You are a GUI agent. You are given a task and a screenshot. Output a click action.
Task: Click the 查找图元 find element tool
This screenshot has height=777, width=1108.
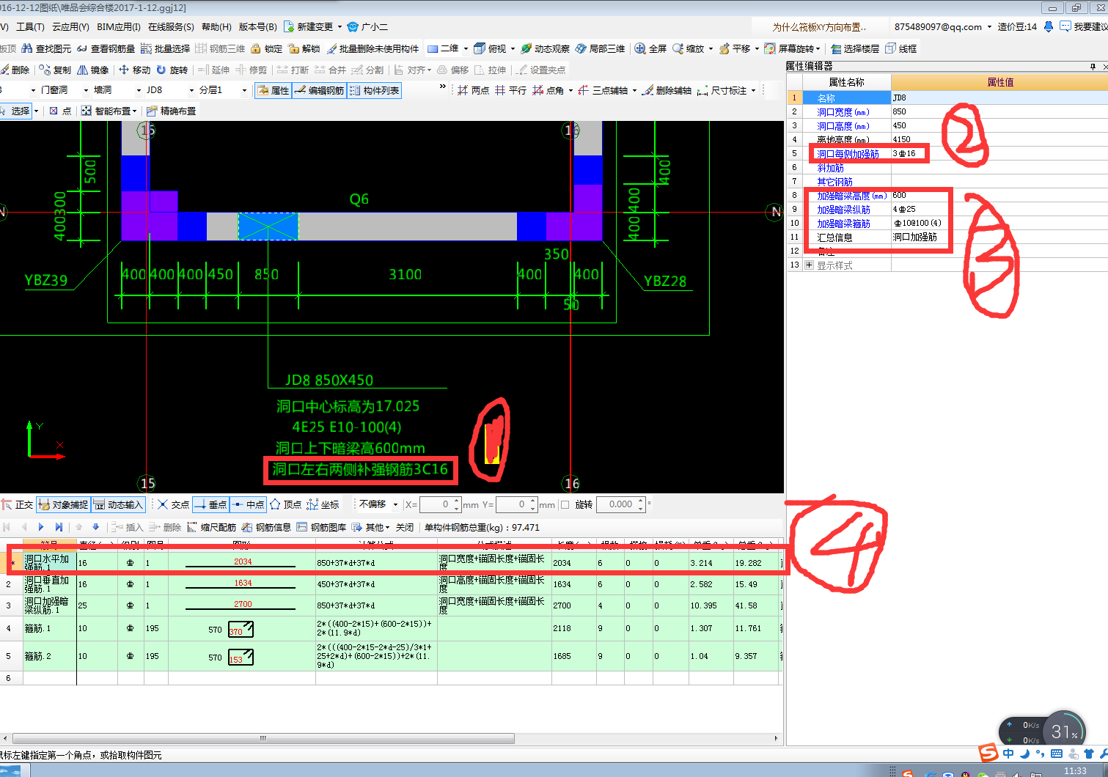point(46,48)
